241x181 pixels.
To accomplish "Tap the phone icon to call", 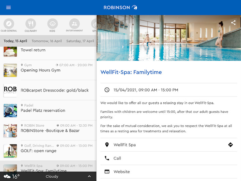I will tap(107, 158).
